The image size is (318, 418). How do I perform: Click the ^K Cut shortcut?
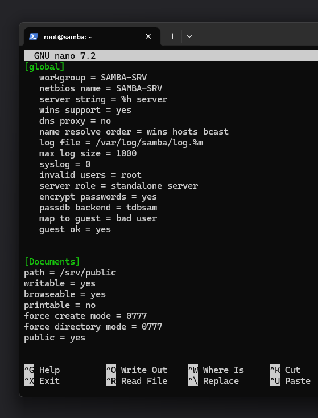[x=285, y=370]
